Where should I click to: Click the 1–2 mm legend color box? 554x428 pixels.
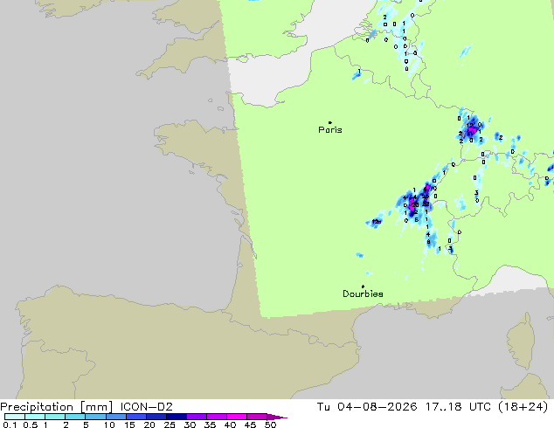(x=55, y=417)
